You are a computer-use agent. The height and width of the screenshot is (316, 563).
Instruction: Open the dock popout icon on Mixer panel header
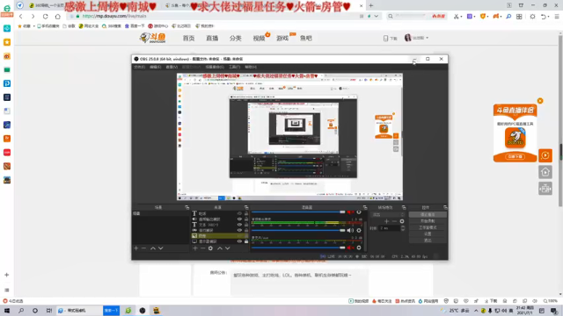365,207
